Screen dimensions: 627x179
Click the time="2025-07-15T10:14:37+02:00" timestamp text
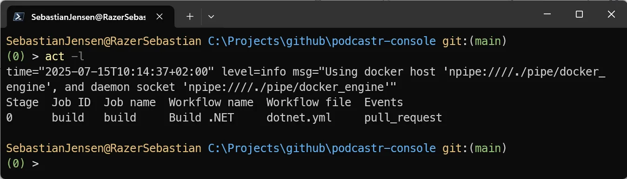110,72
